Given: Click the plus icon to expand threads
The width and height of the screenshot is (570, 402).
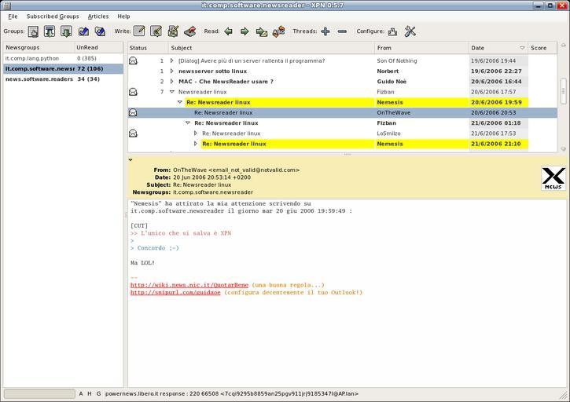Looking at the screenshot, I should pyautogui.click(x=325, y=31).
